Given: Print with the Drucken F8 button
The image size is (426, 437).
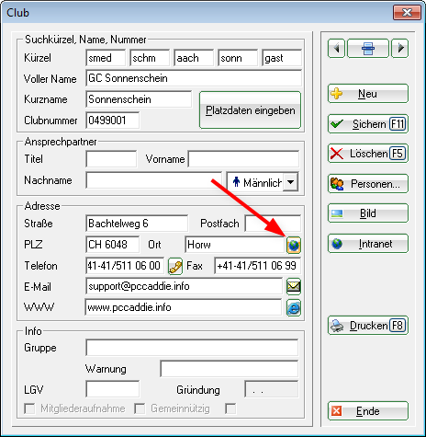Looking at the screenshot, I should pyautogui.click(x=368, y=326).
